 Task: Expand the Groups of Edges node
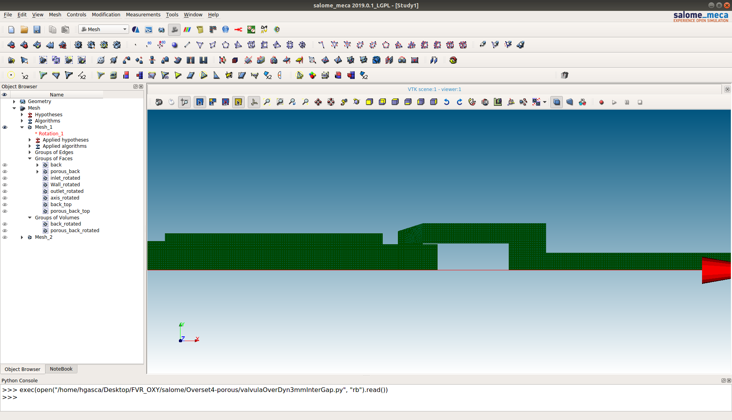tap(30, 152)
